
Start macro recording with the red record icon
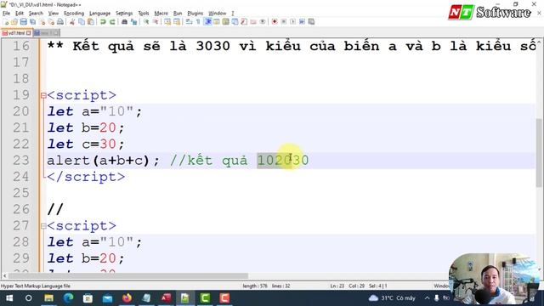pos(275,22)
